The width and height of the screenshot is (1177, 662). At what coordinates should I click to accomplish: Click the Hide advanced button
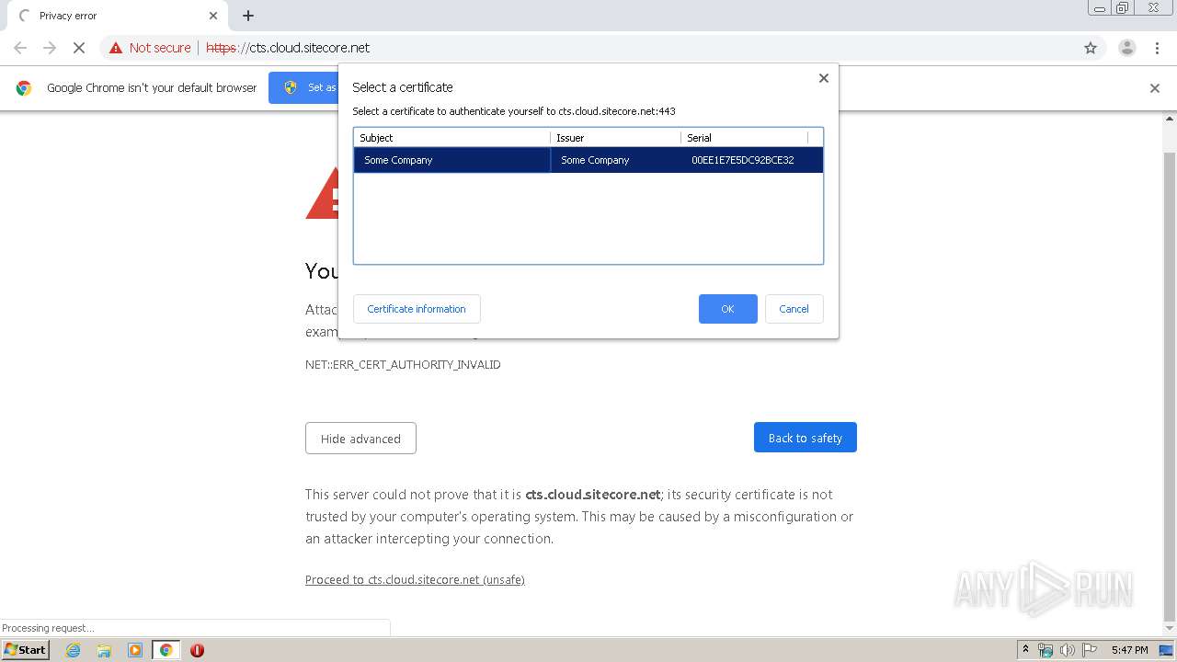pos(360,439)
